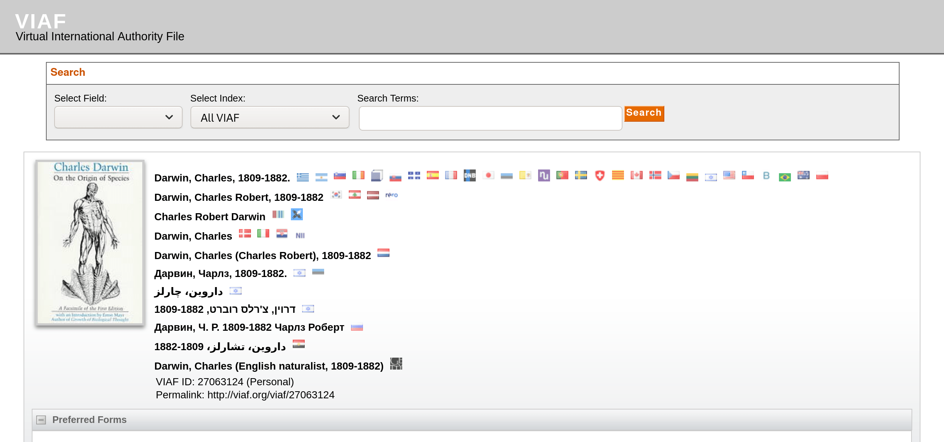The height and width of the screenshot is (442, 944).
Task: Click the Brazil flag icon
Action: tap(785, 177)
